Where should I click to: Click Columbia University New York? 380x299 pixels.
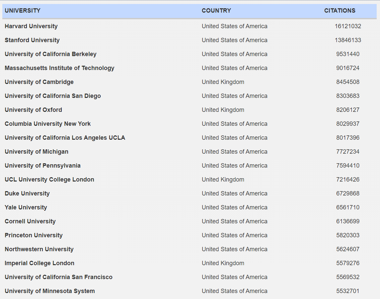click(x=47, y=124)
